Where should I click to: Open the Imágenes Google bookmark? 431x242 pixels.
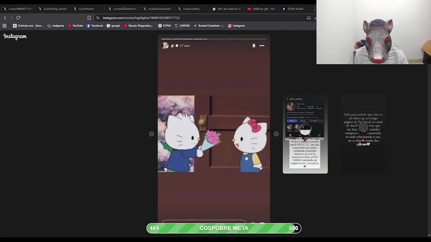(x=56, y=26)
